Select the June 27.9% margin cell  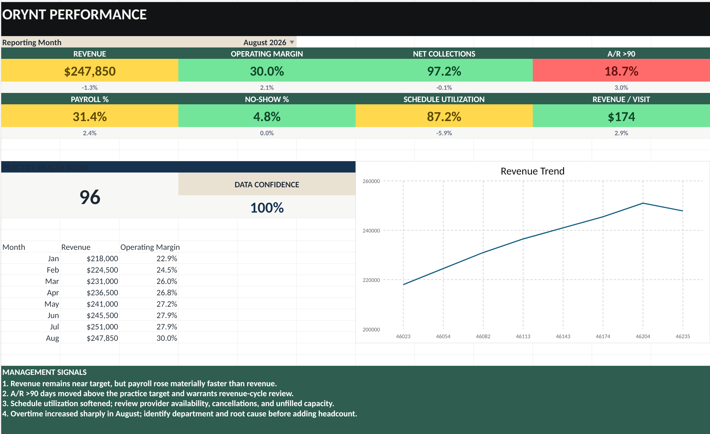pos(149,315)
